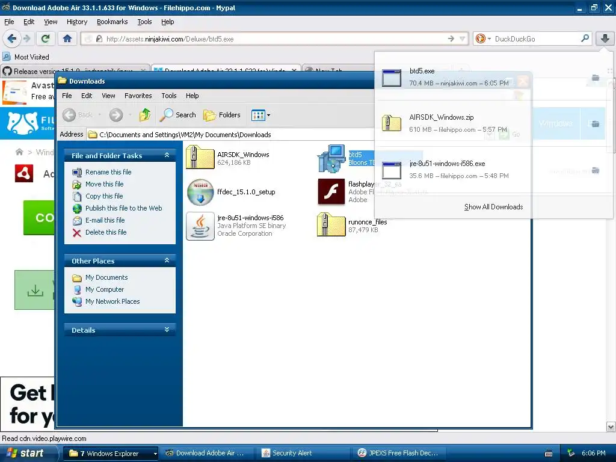This screenshot has height=462, width=616.
Task: Select flashplayer Adobe Flash icon
Action: (331, 192)
